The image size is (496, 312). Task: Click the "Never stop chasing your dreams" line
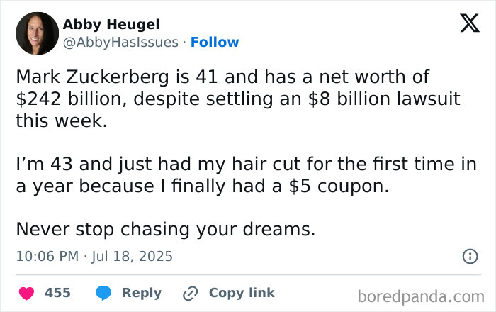165,230
